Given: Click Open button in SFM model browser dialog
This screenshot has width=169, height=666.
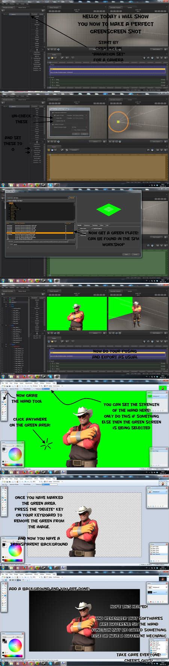Looking at the screenshot, I should 127,254.
